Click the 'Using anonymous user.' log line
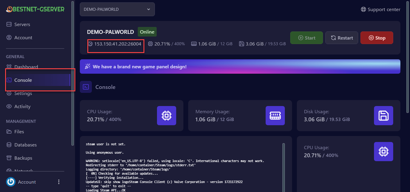 tap(105, 152)
